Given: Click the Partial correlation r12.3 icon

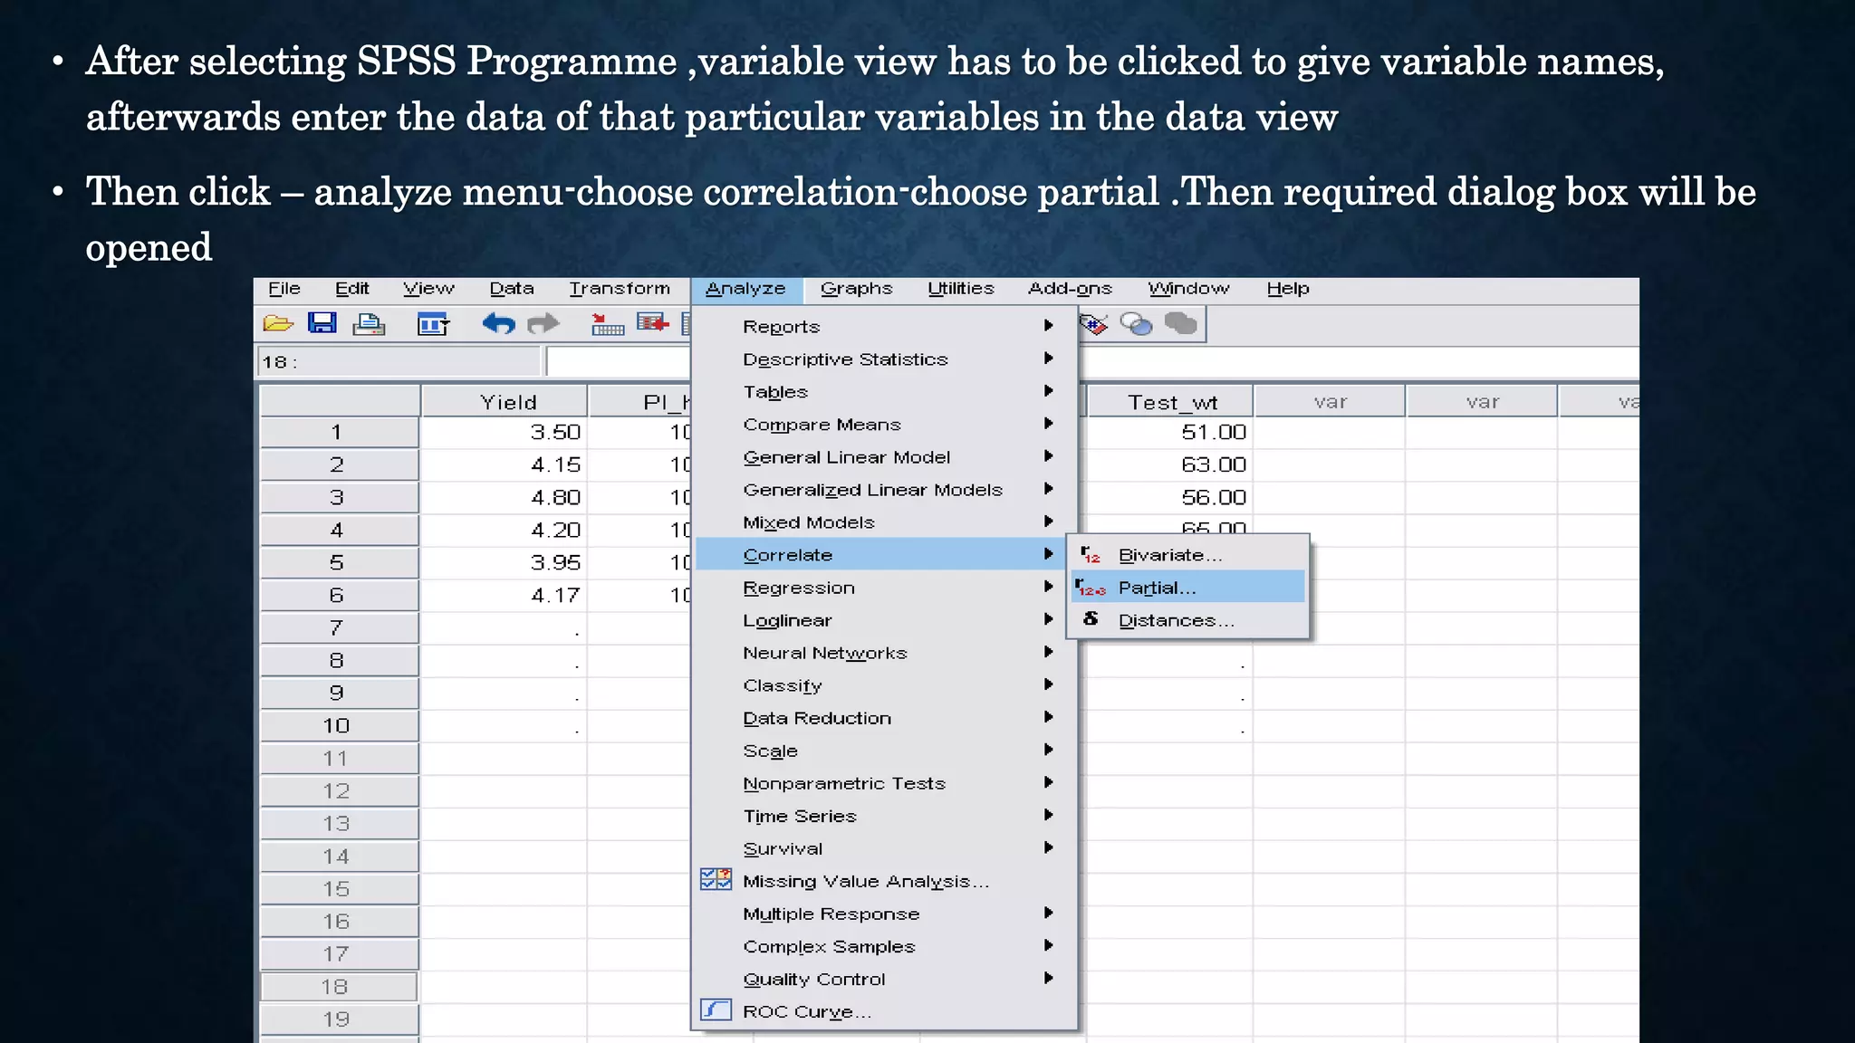Looking at the screenshot, I should click(x=1091, y=588).
